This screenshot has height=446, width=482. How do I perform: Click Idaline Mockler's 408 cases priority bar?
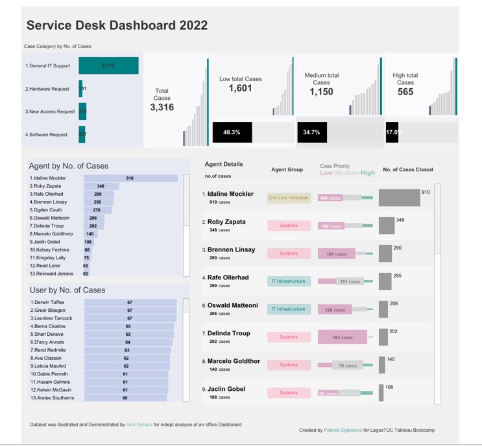tap(330, 198)
